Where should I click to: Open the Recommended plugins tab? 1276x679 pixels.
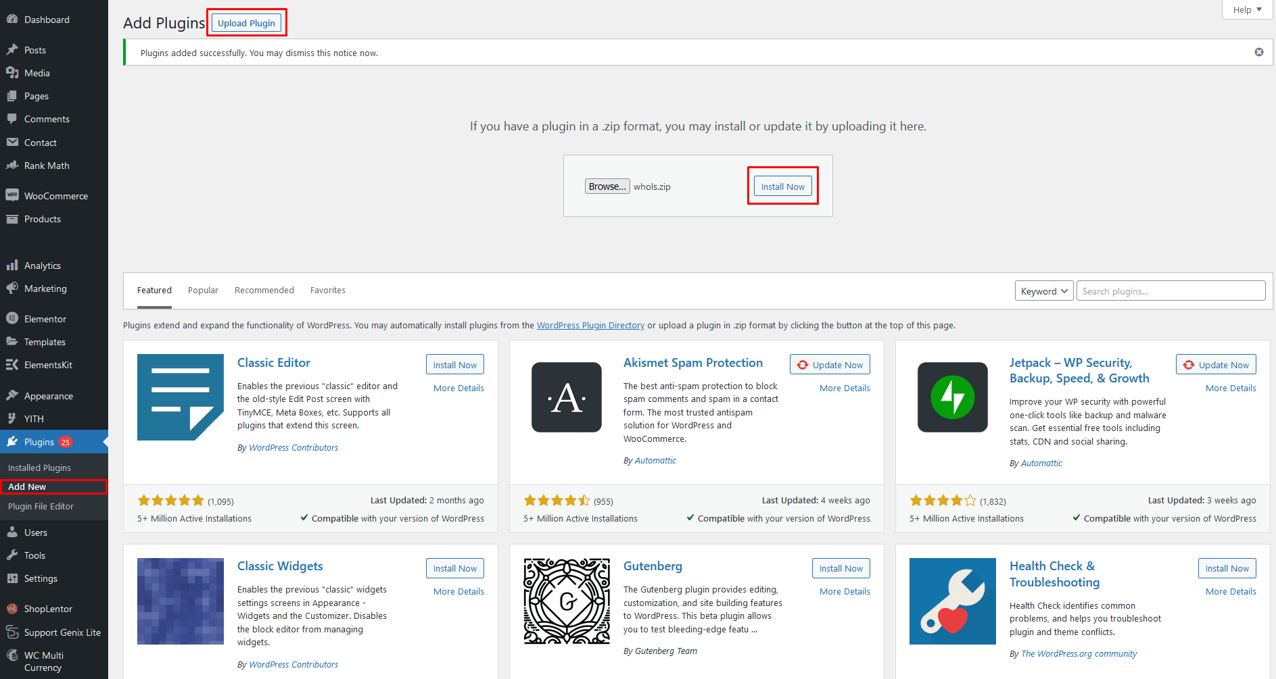264,290
